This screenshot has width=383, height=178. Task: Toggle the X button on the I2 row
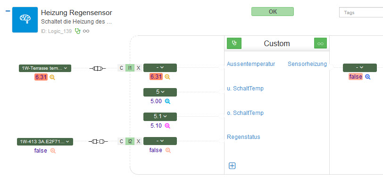click(x=139, y=141)
